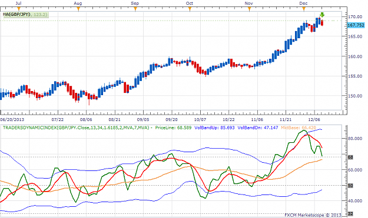Click the 170.00 price axis label
This screenshot has width=368, height=218.
point(355,16)
